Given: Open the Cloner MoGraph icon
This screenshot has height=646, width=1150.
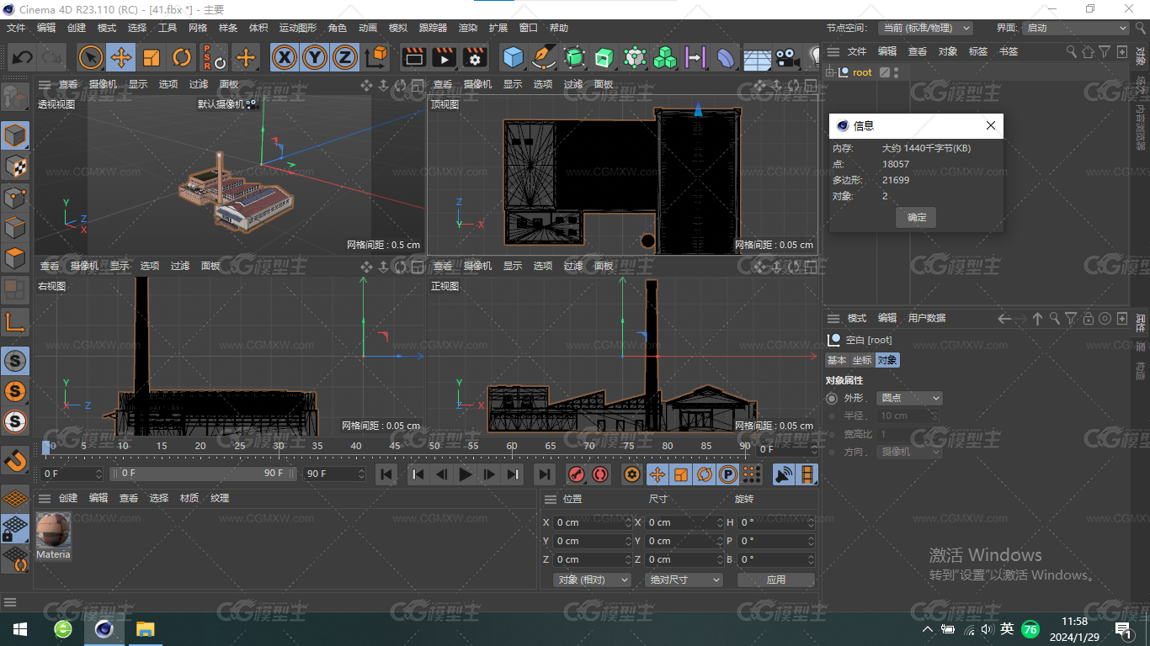Looking at the screenshot, I should pyautogui.click(x=635, y=57).
